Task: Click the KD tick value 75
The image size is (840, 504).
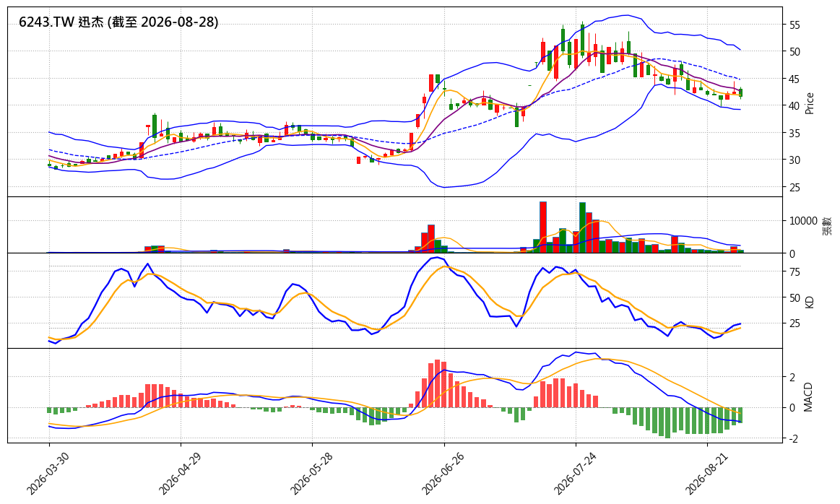Action: [x=794, y=272]
